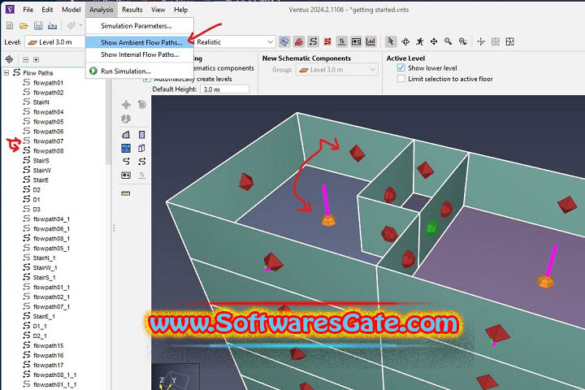Viewport: 585px width, 390px height.
Task: Select the 3D wall box tool
Action: pyautogui.click(x=141, y=148)
